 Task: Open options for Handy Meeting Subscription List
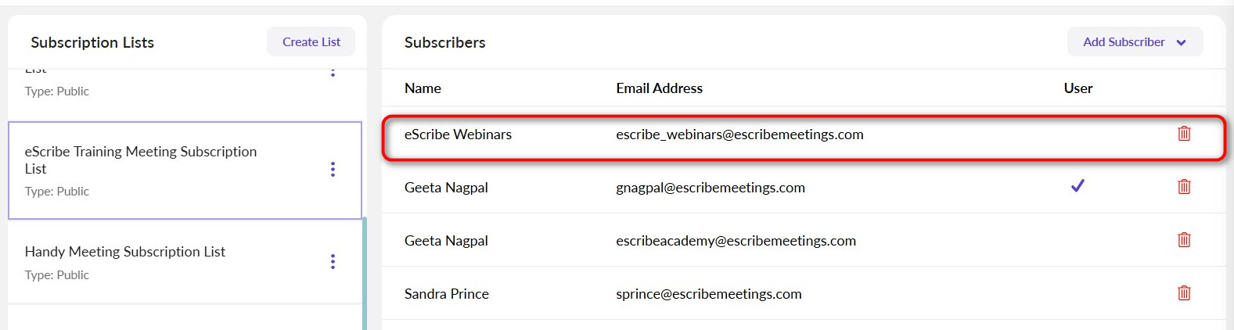(333, 261)
